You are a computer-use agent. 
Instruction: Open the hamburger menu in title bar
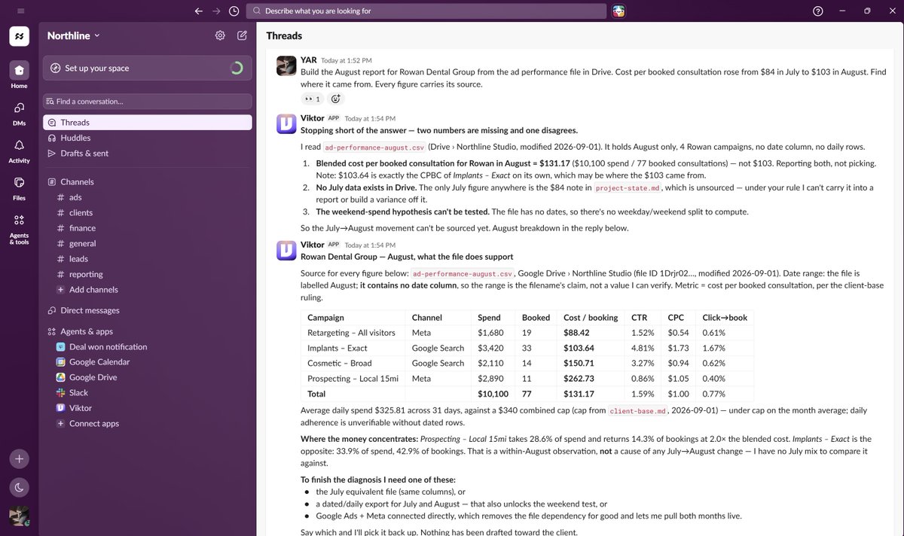point(20,11)
